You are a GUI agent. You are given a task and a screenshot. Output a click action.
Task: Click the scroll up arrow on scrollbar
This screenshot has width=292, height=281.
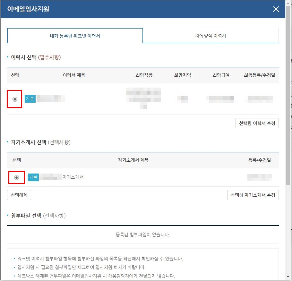(288, 2)
